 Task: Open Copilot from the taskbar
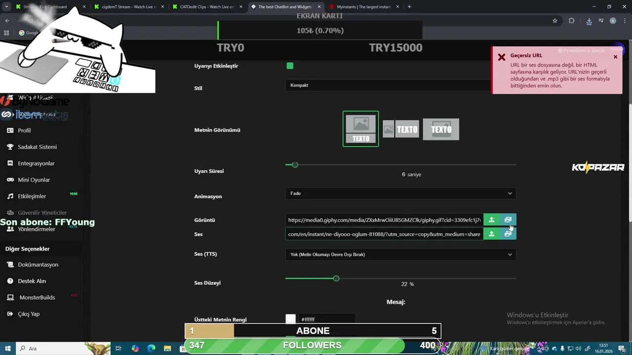[135, 348]
